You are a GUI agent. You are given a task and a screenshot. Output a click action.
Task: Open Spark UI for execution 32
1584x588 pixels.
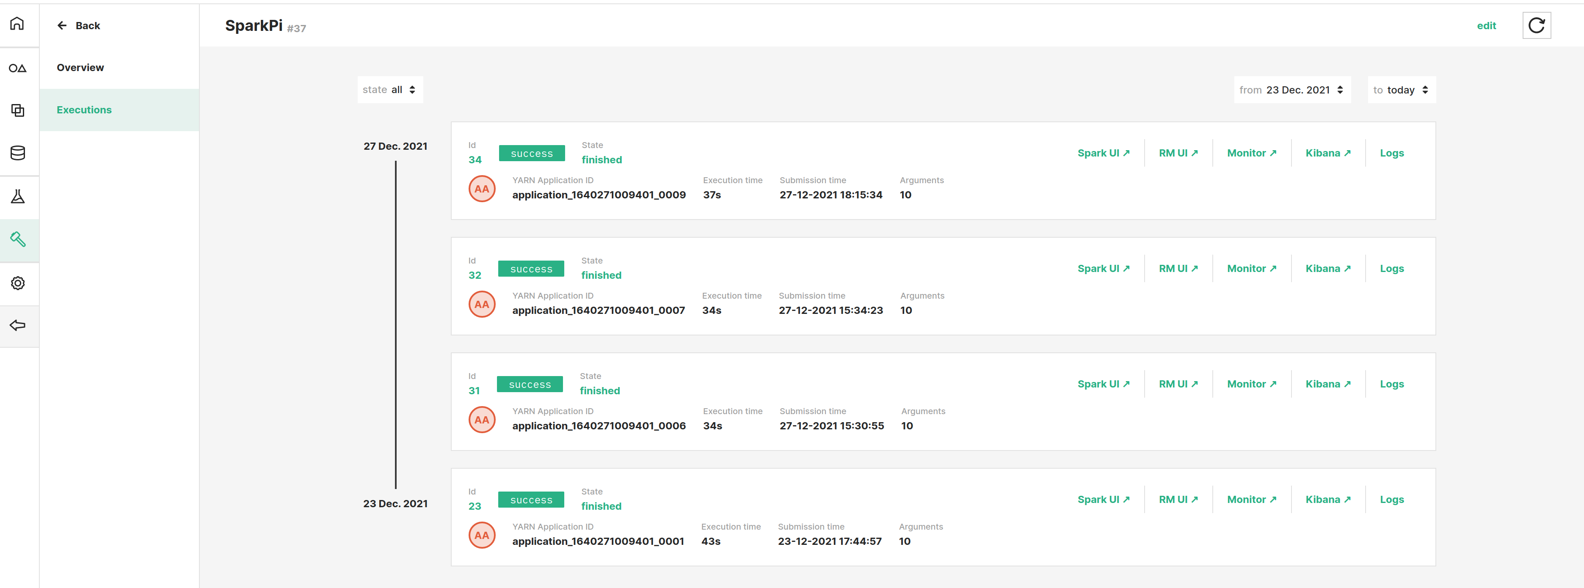click(1103, 269)
